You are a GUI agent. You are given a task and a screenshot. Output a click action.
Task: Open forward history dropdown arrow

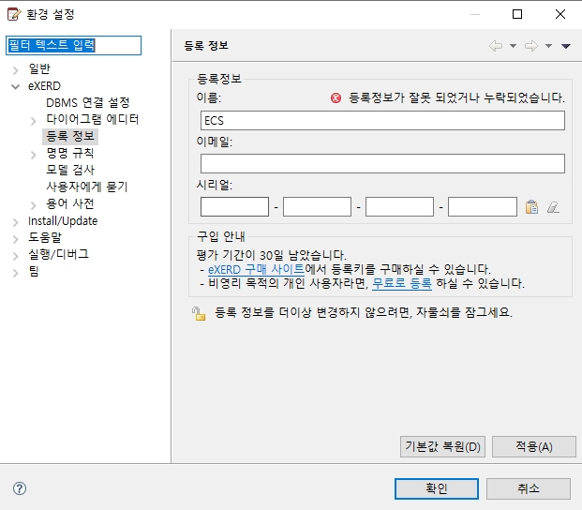coord(548,46)
